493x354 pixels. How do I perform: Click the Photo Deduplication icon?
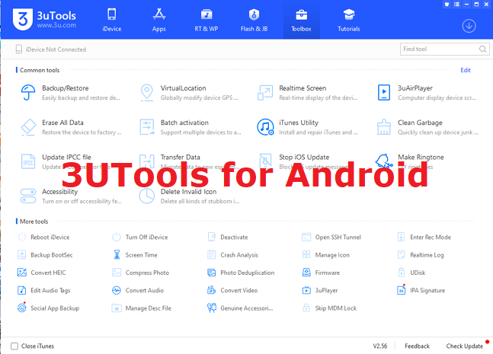pyautogui.click(x=212, y=273)
